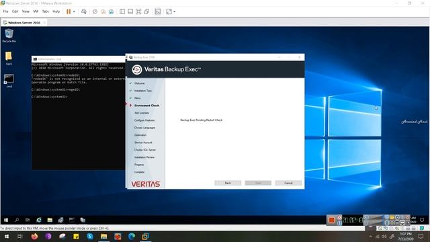Viewport: 430px width, 242px height.
Task: Launch Internet Explorer from guest taskbar
Action: pos(39,220)
